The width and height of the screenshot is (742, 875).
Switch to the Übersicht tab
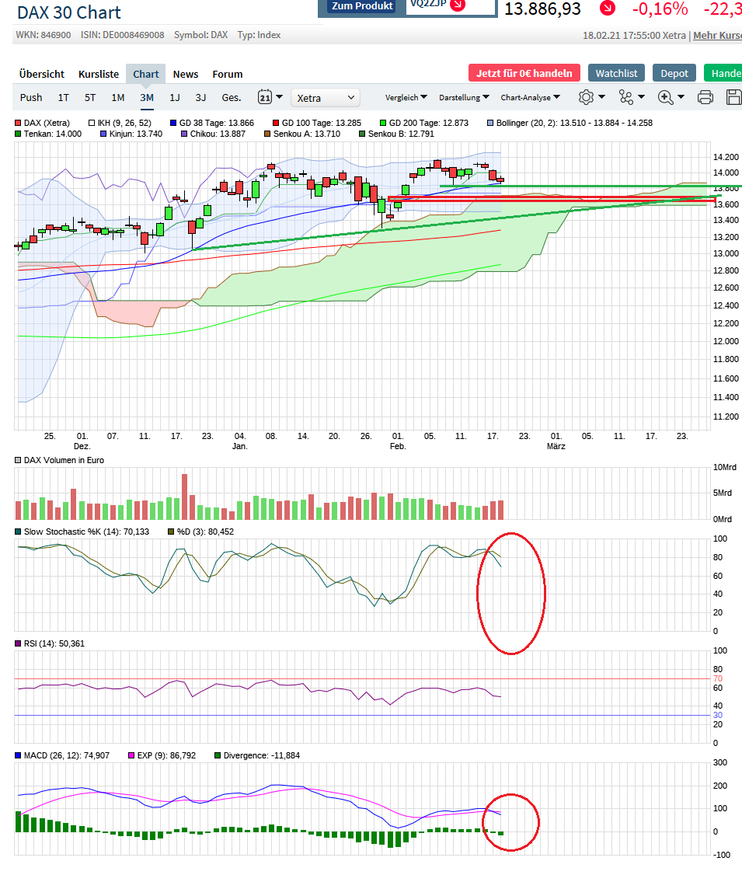click(x=42, y=74)
